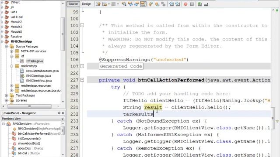Minimize the Navigator panel using its icon
This screenshot has height=157, width=280.
59,113
